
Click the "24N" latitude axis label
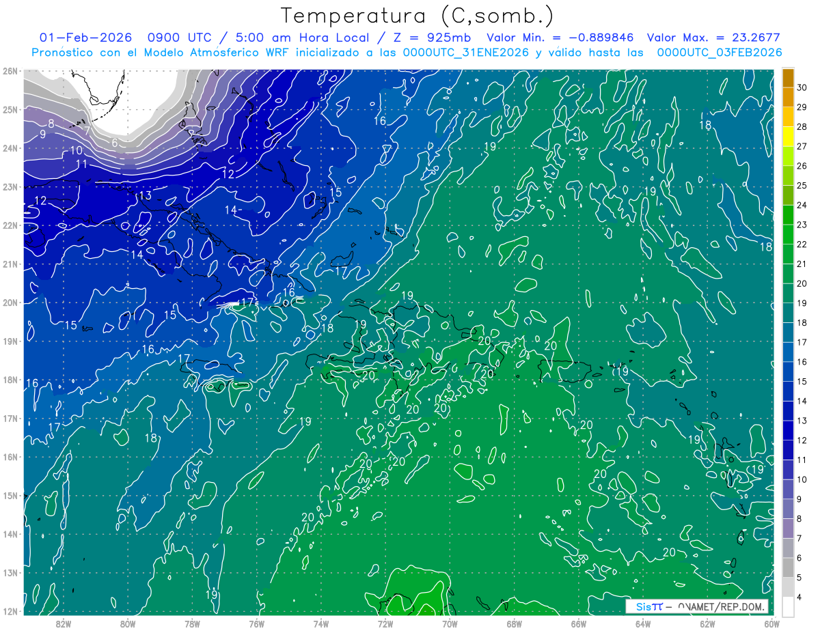(x=10, y=148)
